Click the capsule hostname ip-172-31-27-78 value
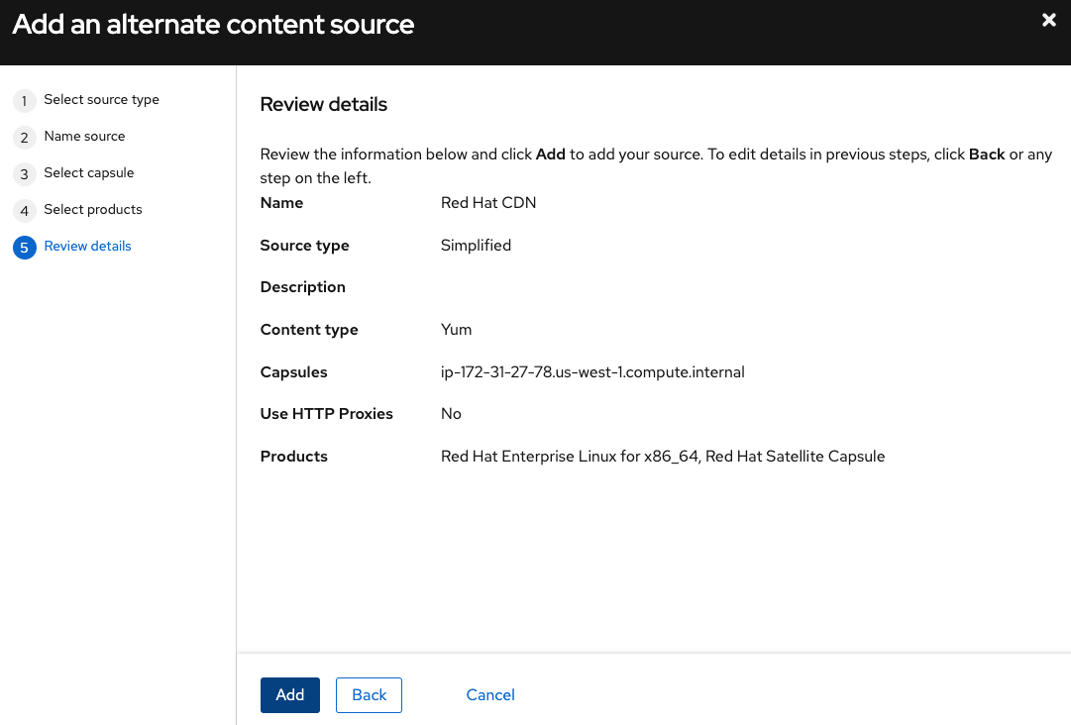This screenshot has width=1071, height=725. 592,372
